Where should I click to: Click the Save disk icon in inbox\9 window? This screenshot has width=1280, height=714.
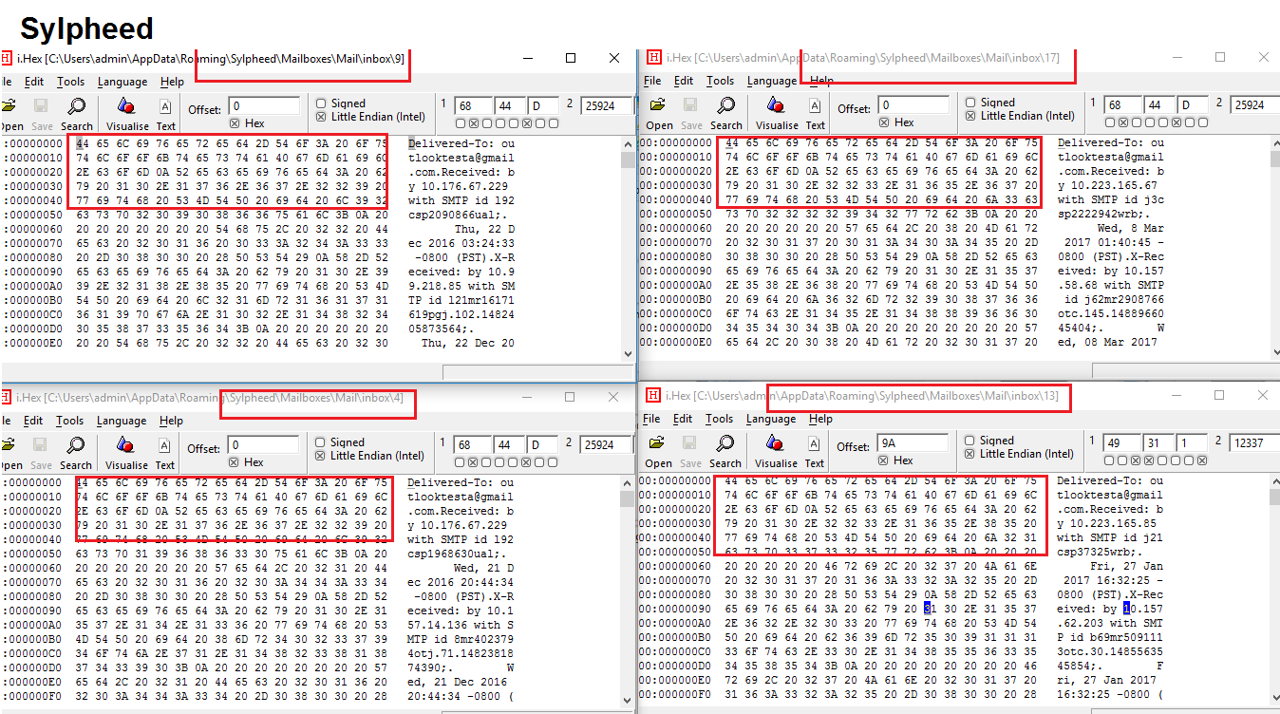click(x=42, y=105)
